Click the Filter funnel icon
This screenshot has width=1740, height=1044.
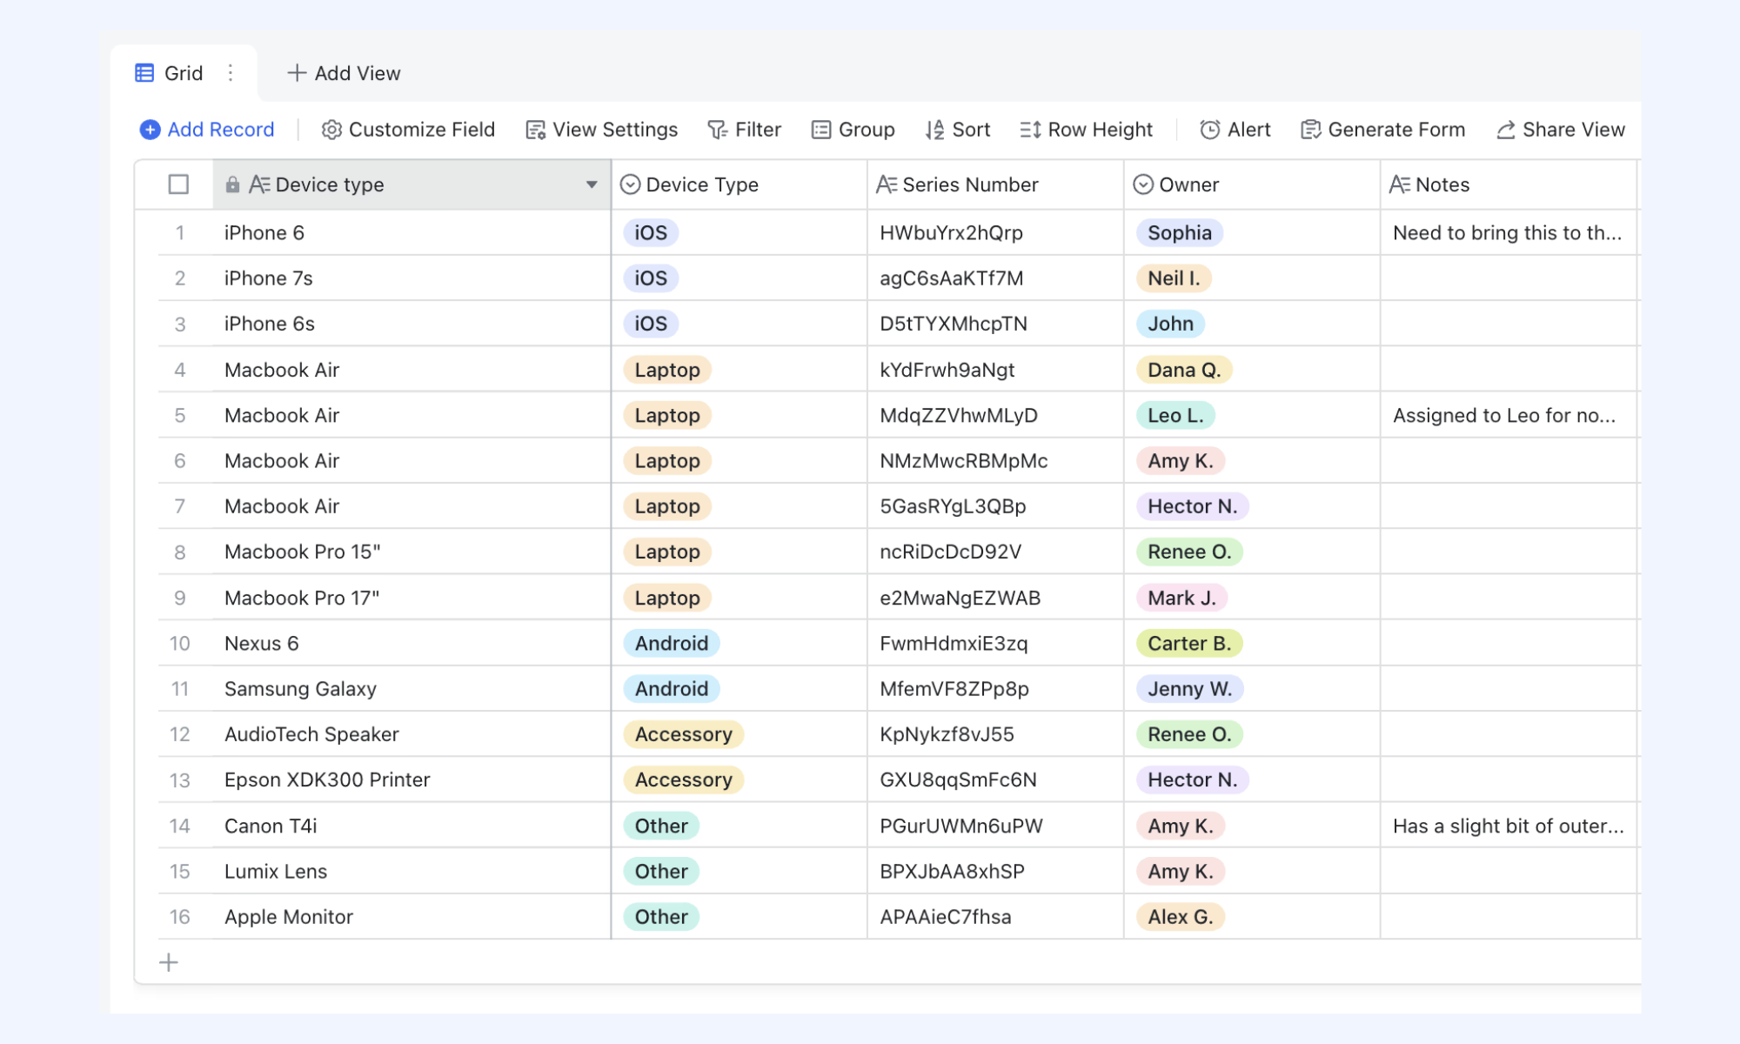[718, 130]
